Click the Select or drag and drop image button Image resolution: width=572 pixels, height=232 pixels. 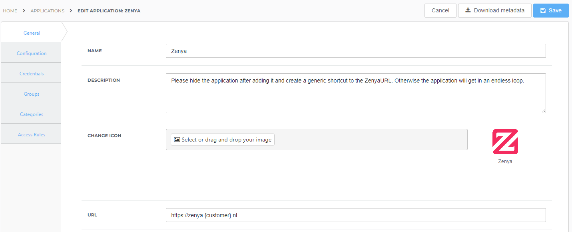click(223, 140)
